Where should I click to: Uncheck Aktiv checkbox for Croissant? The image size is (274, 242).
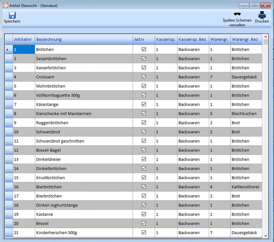coord(144,77)
